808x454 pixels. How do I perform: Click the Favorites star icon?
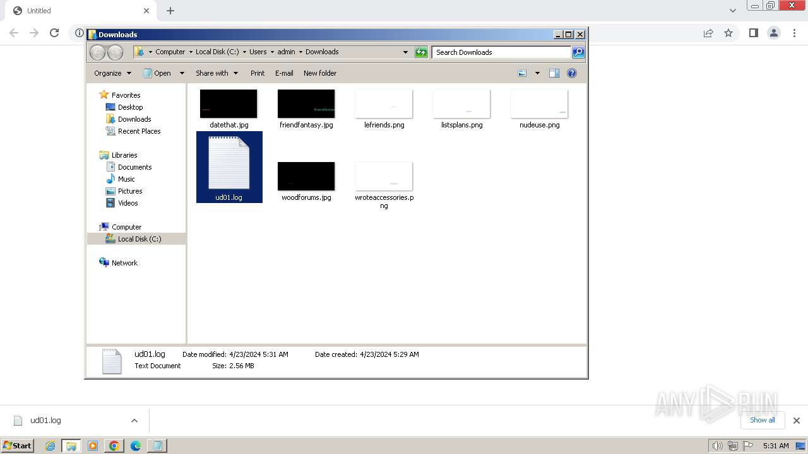(x=104, y=95)
